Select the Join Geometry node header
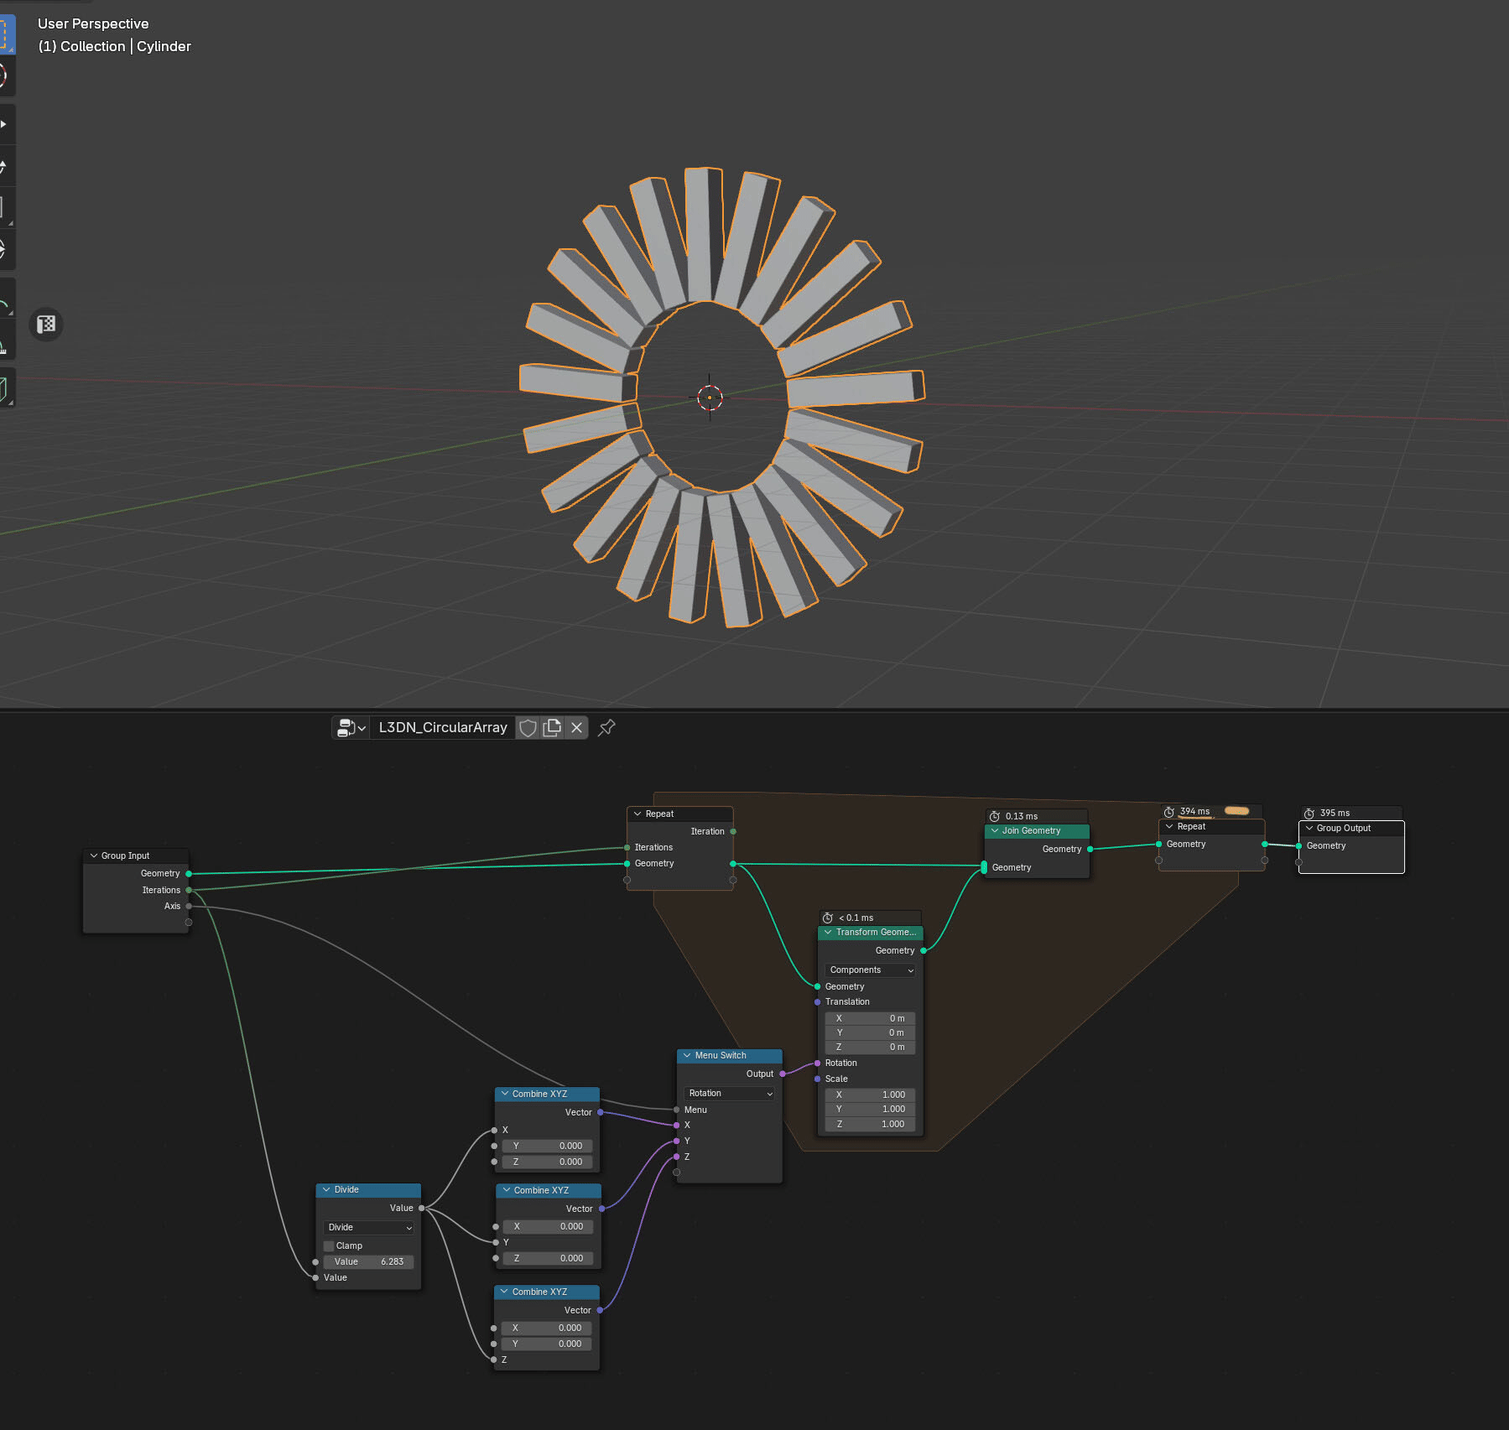The image size is (1509, 1430). (x=1037, y=830)
